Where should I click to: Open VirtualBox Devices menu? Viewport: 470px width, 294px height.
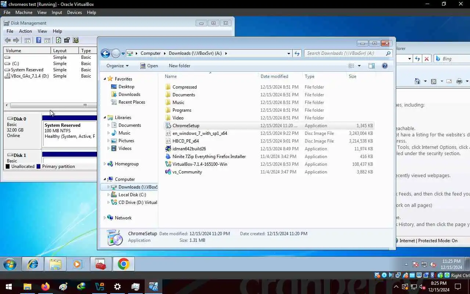pyautogui.click(x=75, y=12)
